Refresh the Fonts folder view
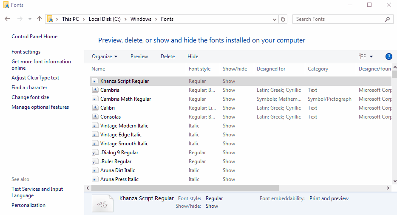 [283, 19]
